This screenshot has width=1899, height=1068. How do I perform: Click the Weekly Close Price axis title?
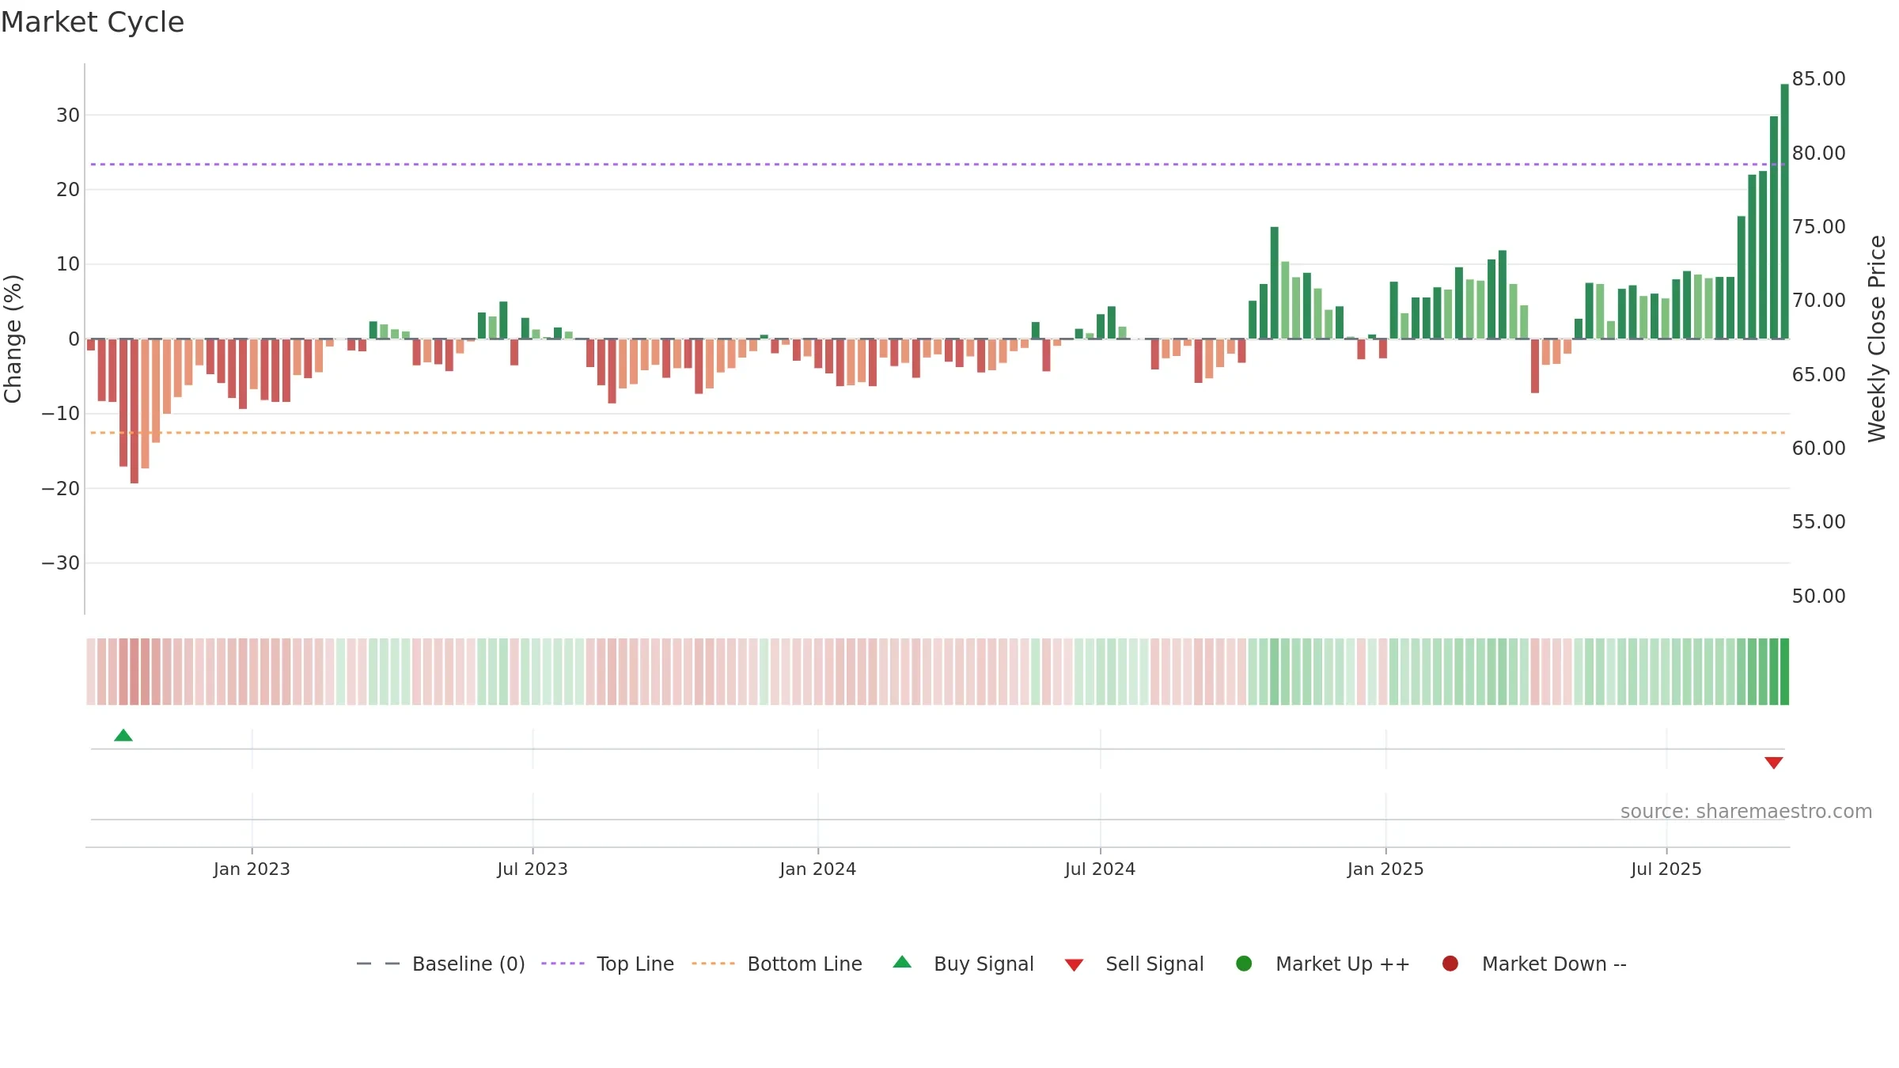1877,339
